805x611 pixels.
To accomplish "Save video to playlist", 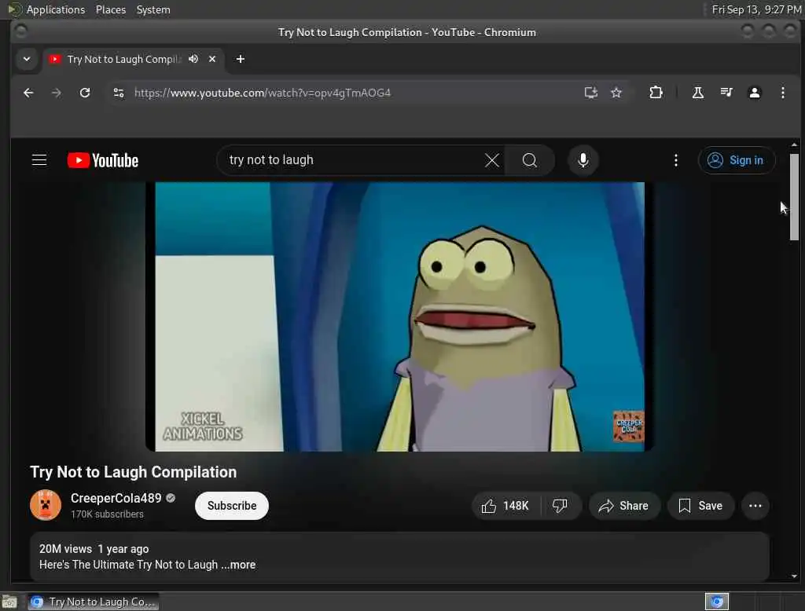I will 700,506.
